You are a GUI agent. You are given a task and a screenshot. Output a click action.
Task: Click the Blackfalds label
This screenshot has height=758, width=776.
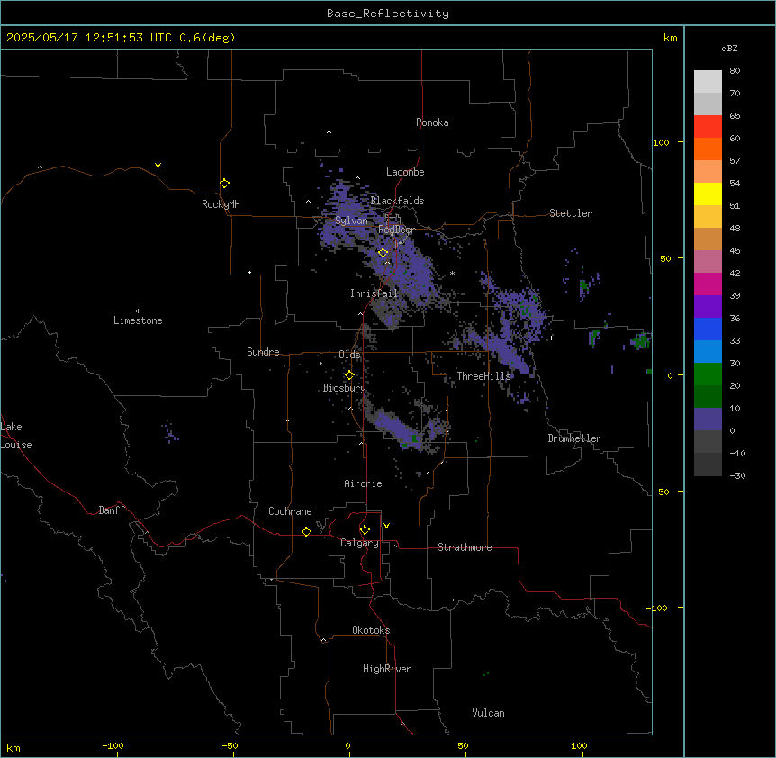(397, 201)
